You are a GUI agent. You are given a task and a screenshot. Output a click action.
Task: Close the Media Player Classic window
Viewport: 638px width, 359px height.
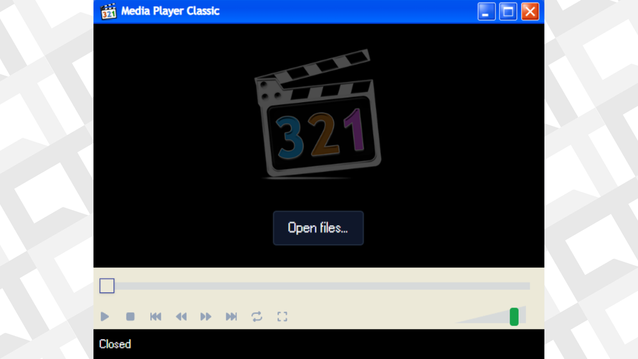(530, 11)
